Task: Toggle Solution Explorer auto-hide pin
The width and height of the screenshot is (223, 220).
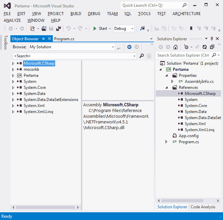Action: pyautogui.click(x=212, y=38)
